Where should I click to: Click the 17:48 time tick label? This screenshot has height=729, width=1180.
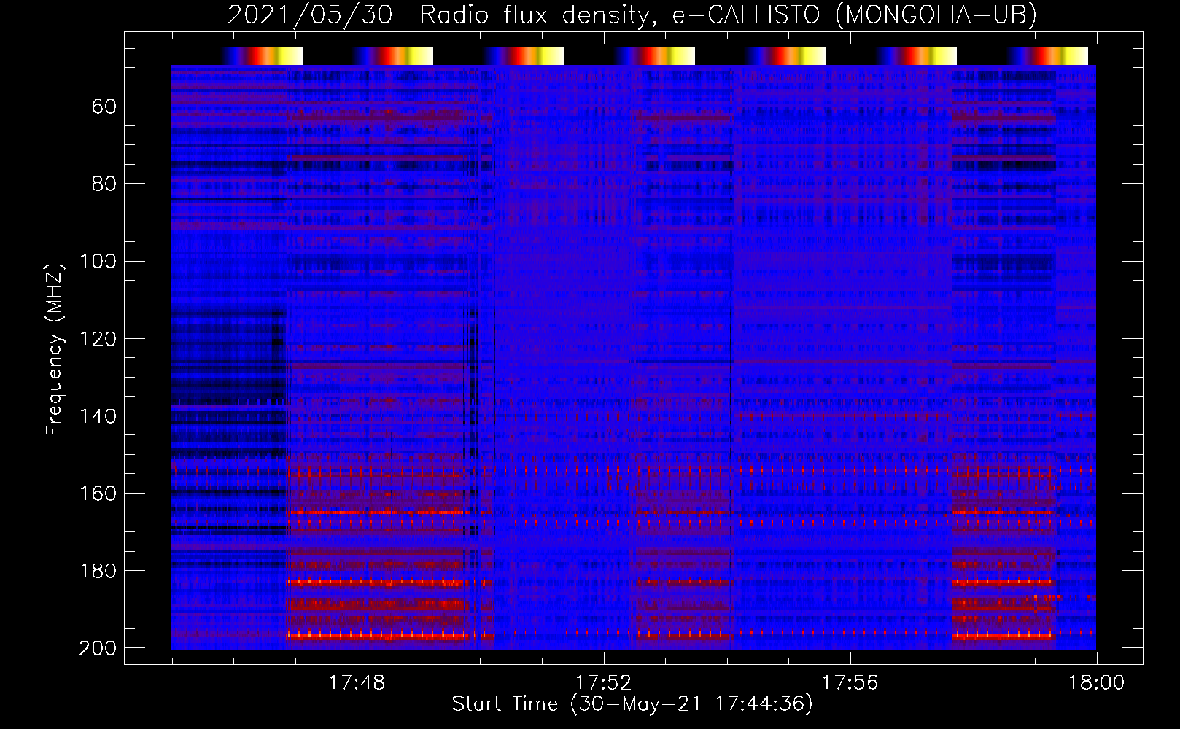coord(357,683)
